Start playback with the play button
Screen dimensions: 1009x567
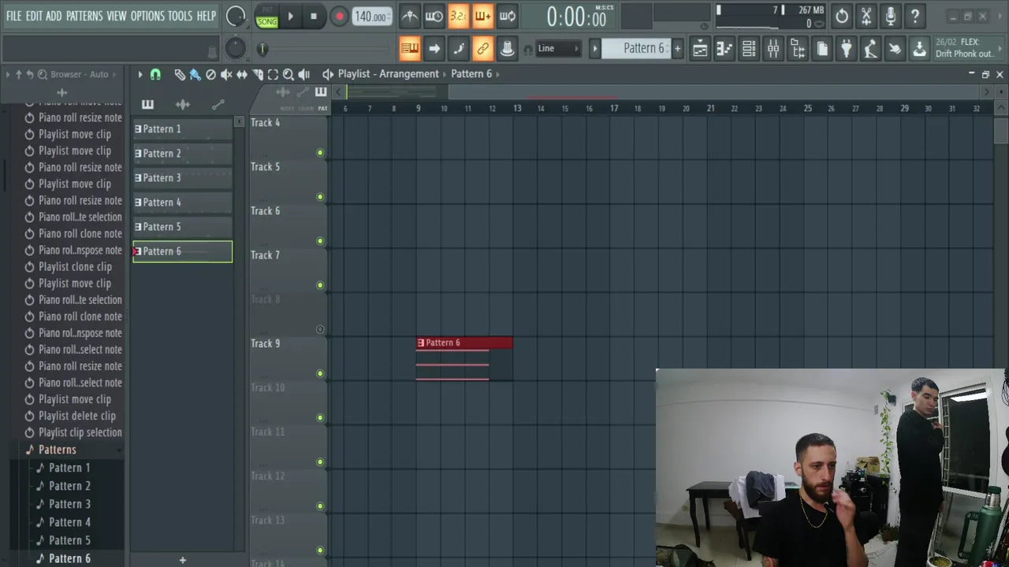290,16
